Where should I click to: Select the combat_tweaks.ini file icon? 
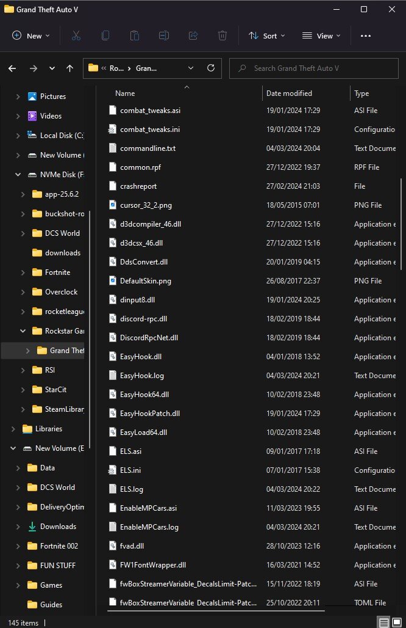pos(113,130)
